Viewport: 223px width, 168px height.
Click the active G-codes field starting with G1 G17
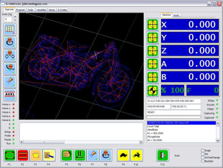tap(174, 101)
